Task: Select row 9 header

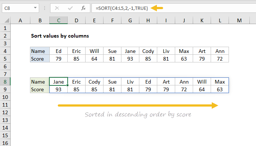Action: click(5, 89)
